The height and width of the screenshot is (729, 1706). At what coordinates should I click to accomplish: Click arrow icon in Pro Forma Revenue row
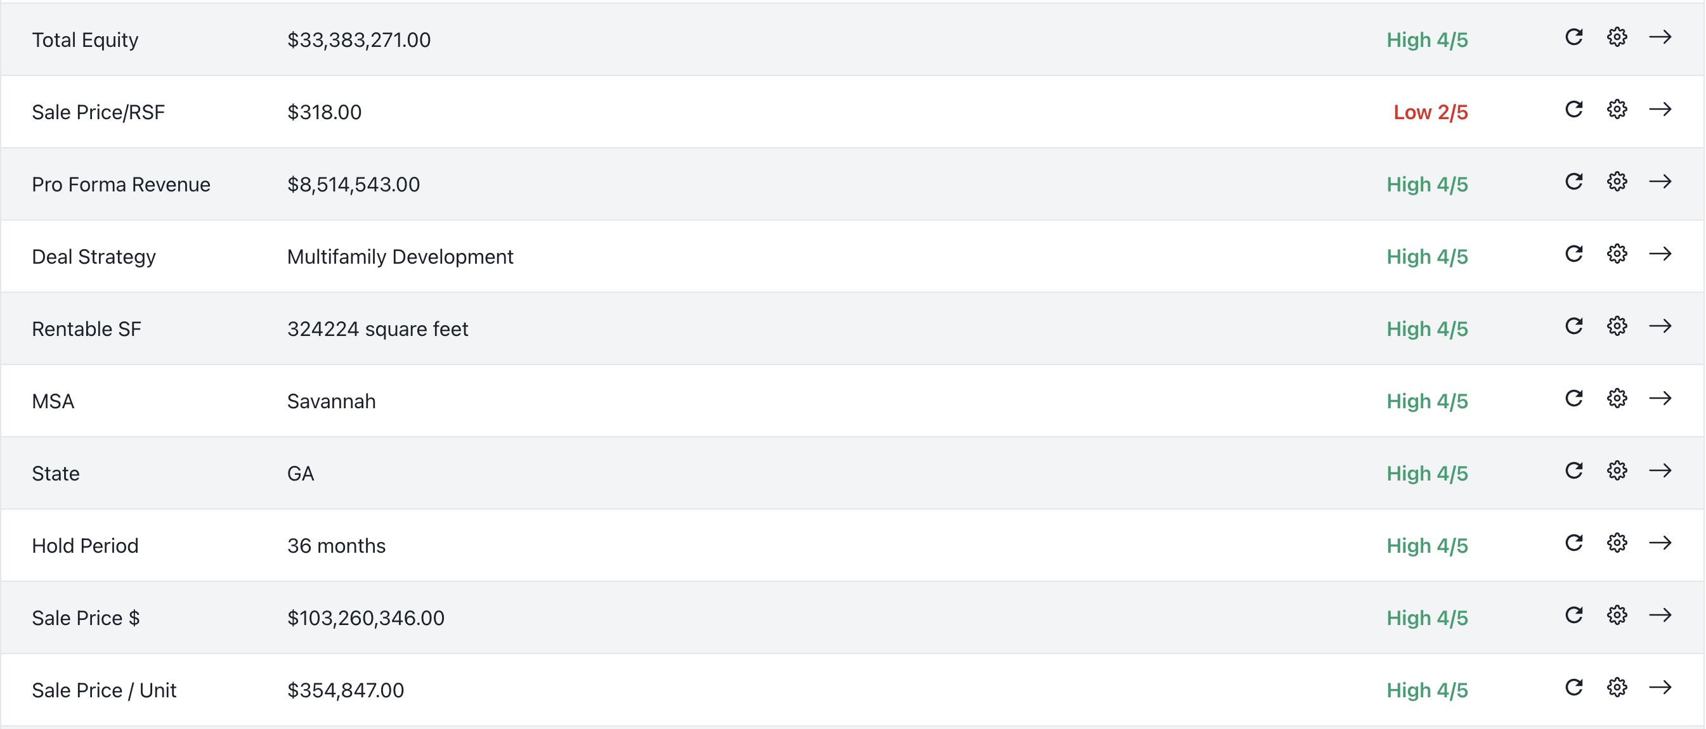(1660, 181)
